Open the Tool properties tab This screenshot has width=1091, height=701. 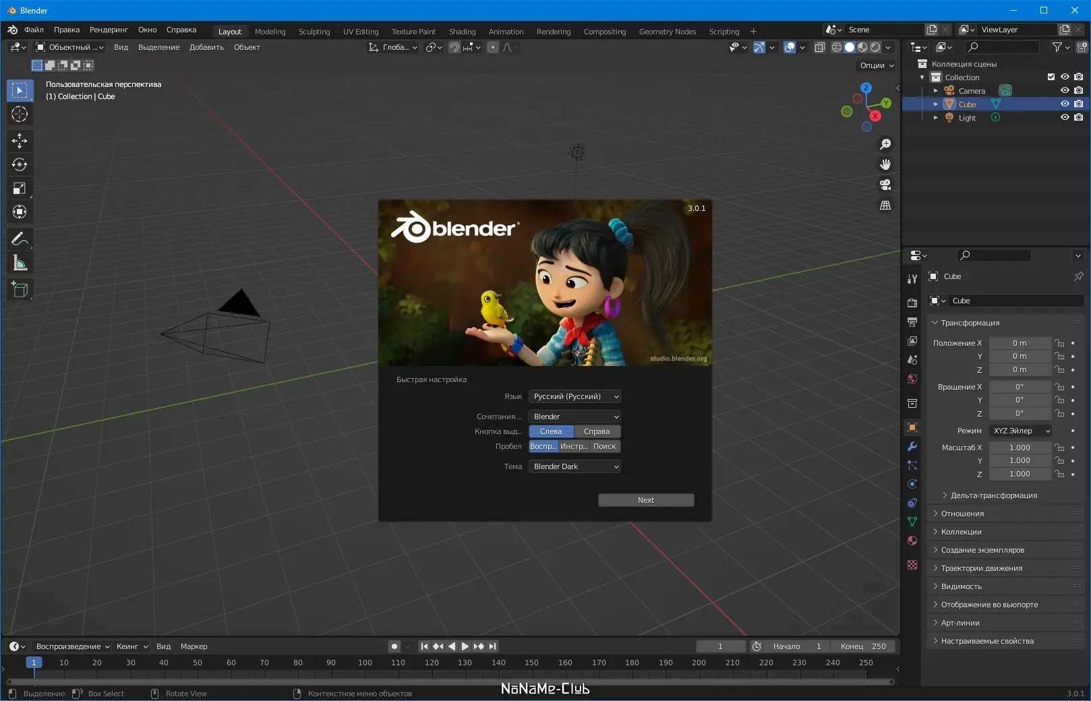click(x=912, y=278)
